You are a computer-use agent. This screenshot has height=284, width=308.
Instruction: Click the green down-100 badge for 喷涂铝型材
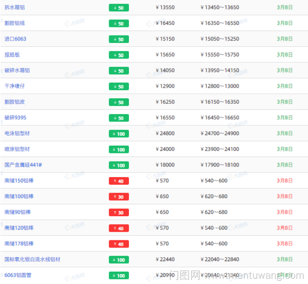[119, 149]
